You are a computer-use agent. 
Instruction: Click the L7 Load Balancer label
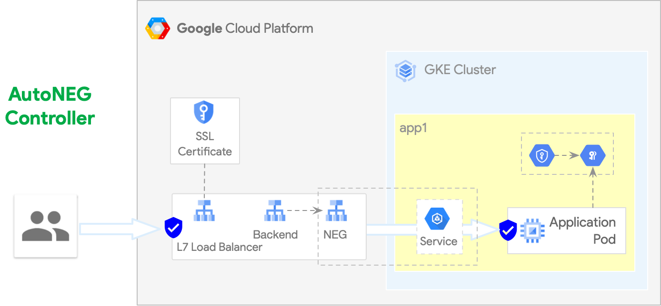(x=220, y=247)
